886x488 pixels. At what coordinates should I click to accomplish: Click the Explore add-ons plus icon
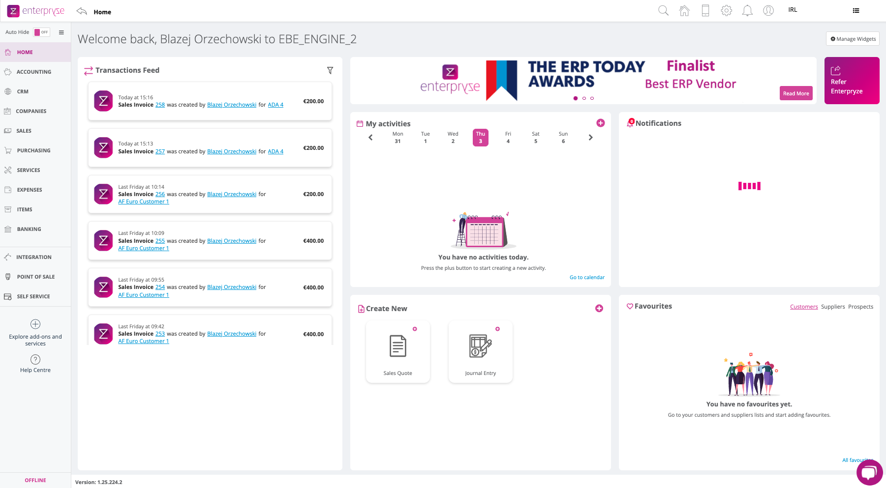point(35,324)
